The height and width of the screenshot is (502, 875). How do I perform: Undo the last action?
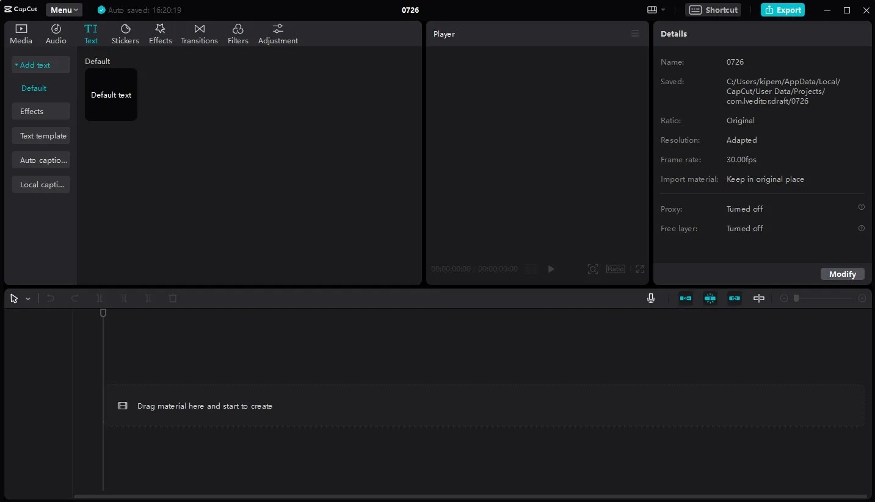(51, 298)
